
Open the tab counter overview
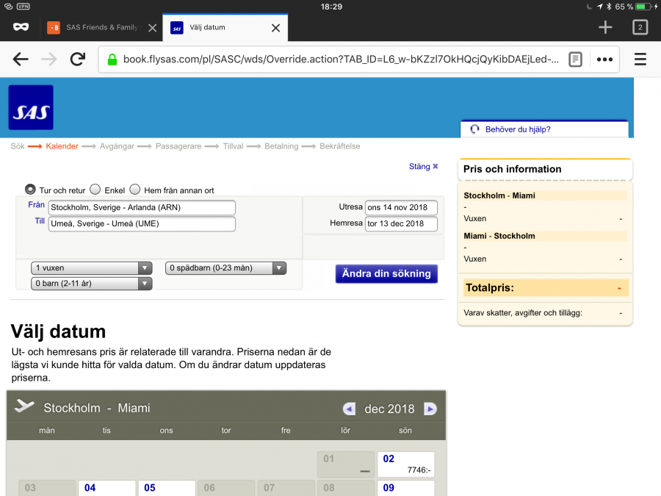tap(640, 28)
